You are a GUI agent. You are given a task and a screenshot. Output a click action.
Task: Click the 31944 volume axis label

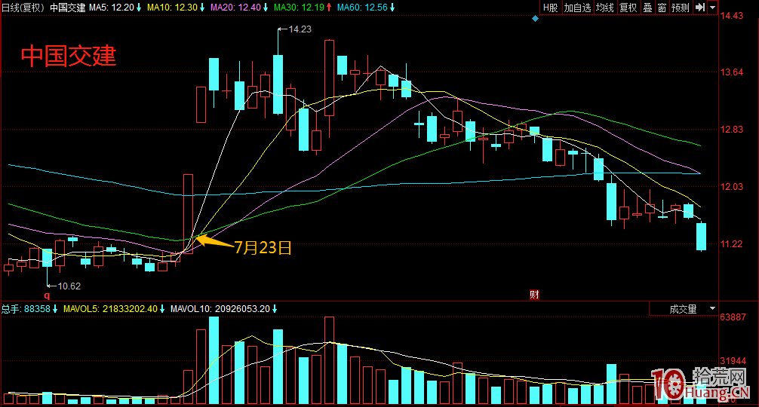(x=733, y=361)
